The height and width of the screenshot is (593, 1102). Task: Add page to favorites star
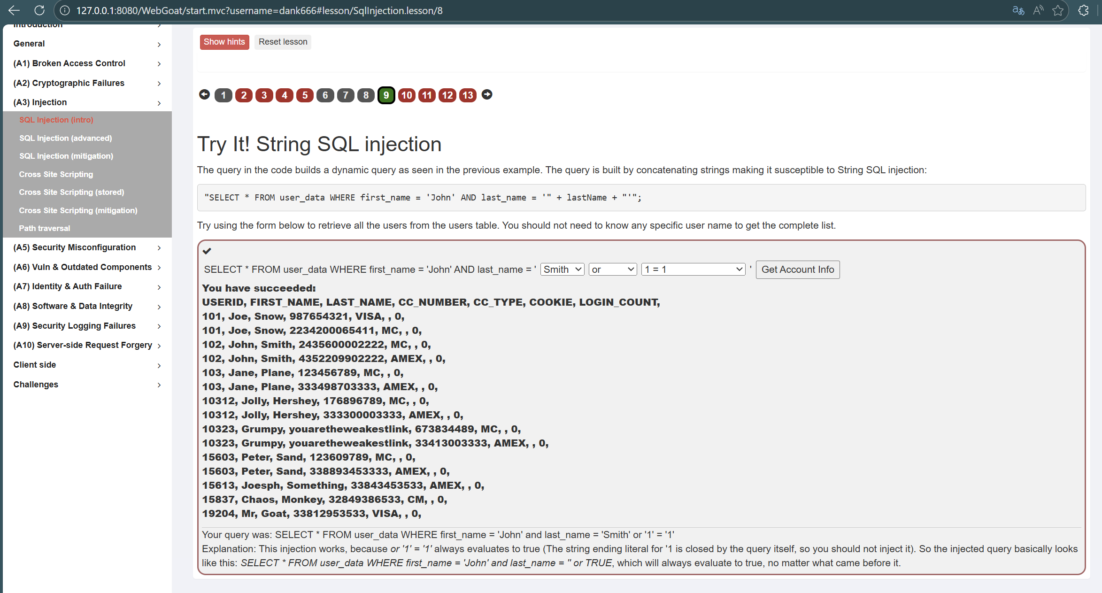[x=1058, y=10]
